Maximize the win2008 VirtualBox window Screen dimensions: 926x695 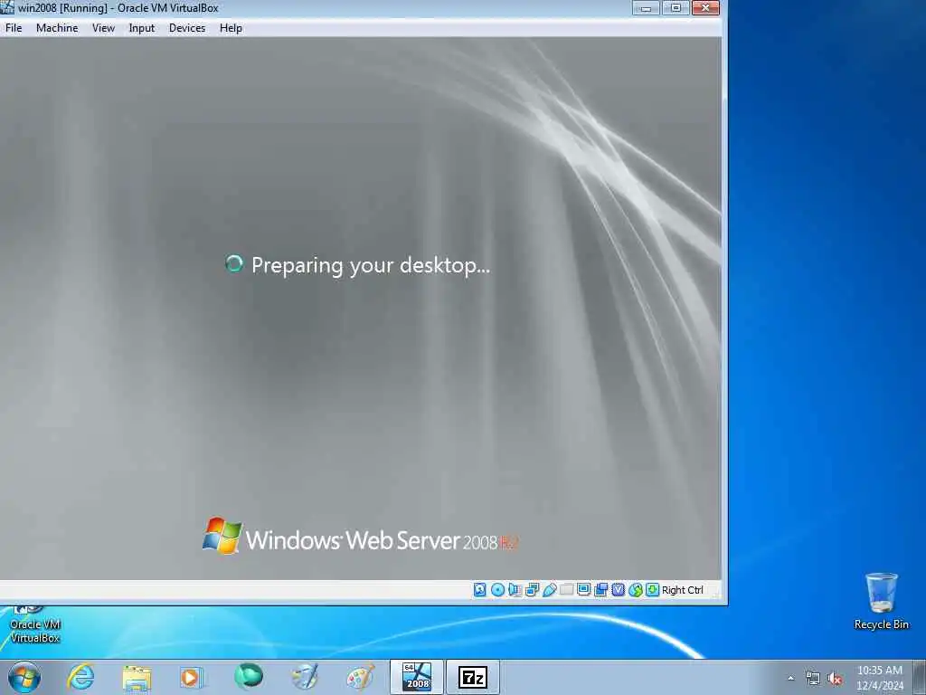click(x=676, y=7)
